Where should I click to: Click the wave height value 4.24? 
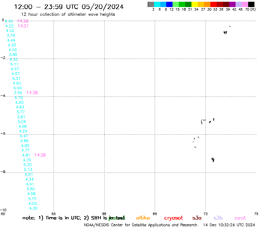tap(23, 131)
